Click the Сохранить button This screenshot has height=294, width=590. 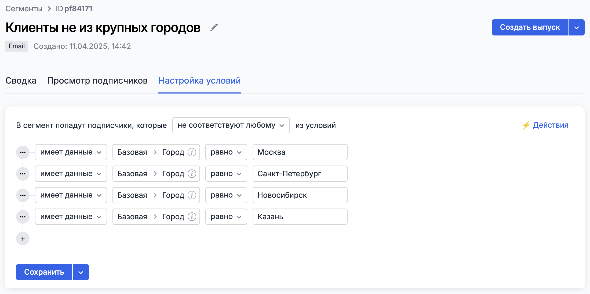click(x=44, y=272)
